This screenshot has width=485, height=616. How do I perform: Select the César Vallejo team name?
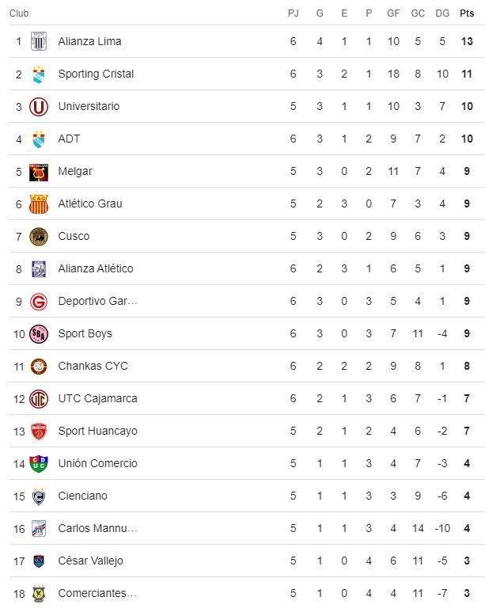coord(90,561)
